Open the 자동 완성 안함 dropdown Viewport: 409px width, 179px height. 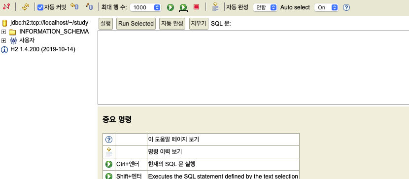point(265,7)
